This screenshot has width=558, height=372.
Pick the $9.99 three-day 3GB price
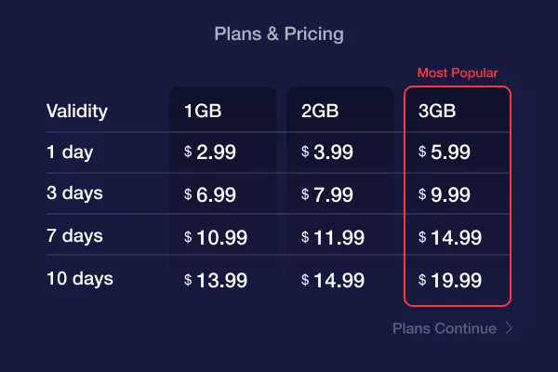click(445, 194)
